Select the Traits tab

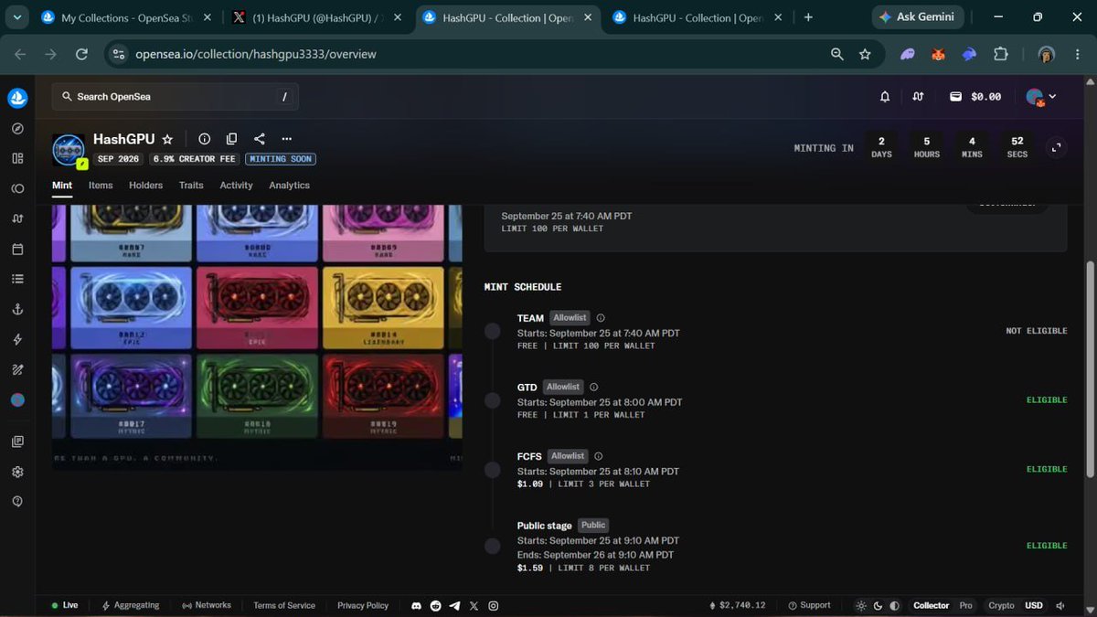191,186
